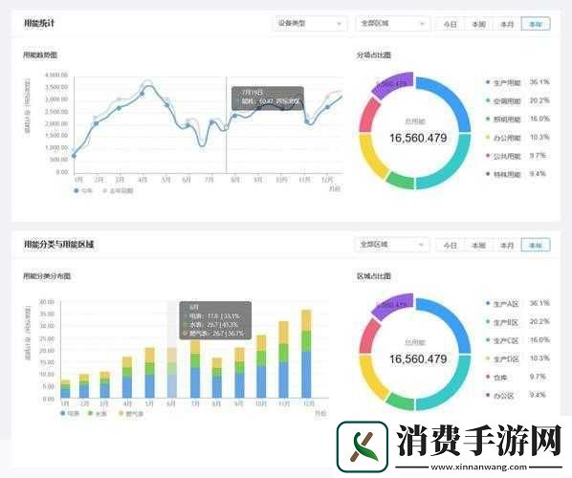Click red segment of 分项占比图 donut
The width and height of the screenshot is (572, 478).
[369, 115]
